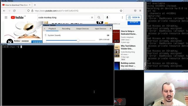
Task: Click the Firefox forward arrow
Action: click(9, 11)
